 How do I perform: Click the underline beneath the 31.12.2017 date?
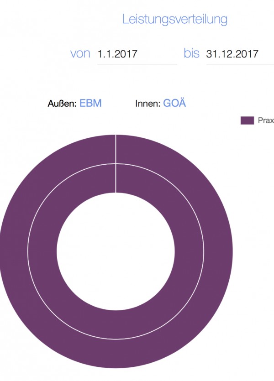(240, 64)
